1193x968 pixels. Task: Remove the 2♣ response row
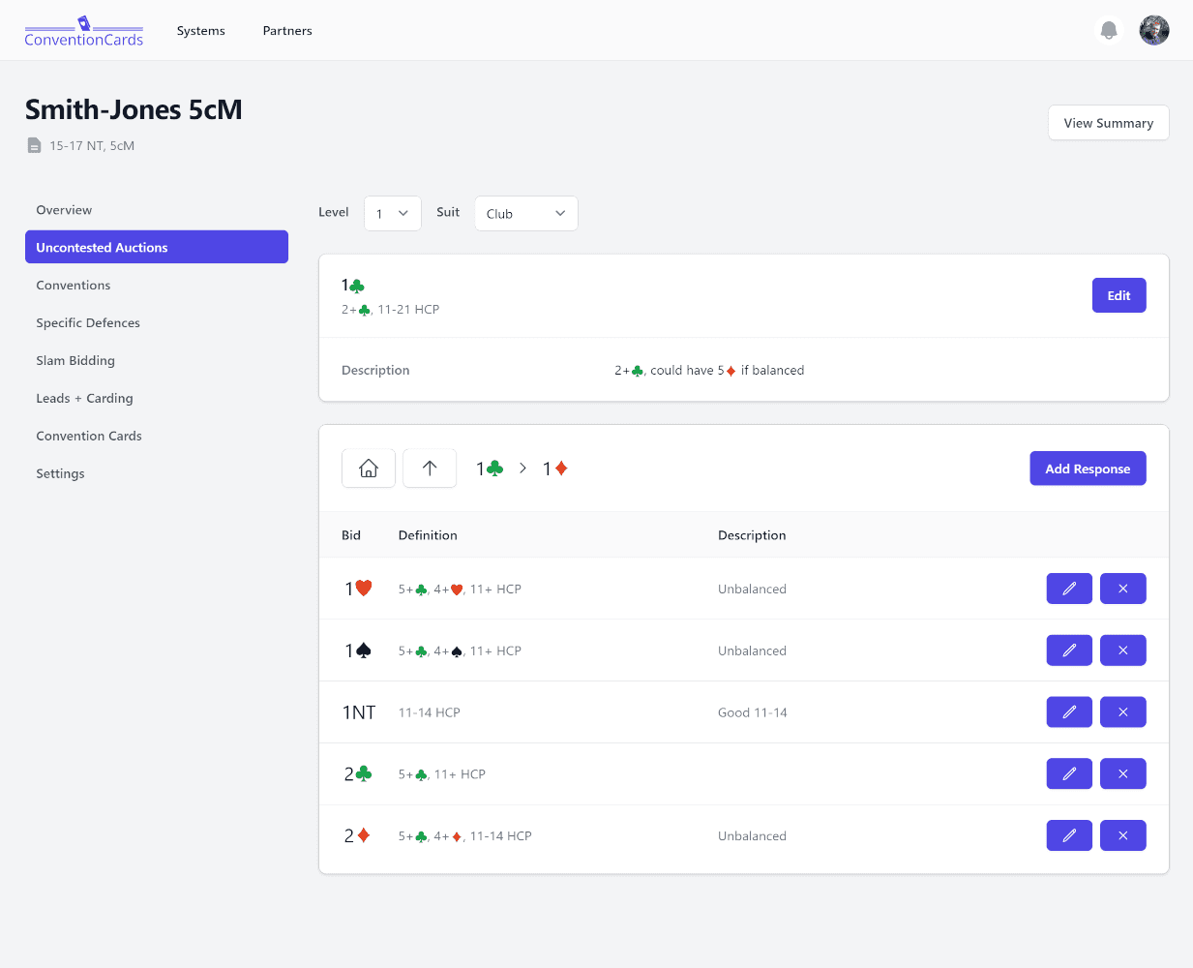1122,774
